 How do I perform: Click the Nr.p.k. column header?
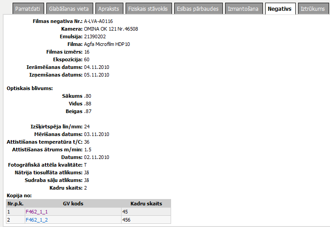coord(15,204)
